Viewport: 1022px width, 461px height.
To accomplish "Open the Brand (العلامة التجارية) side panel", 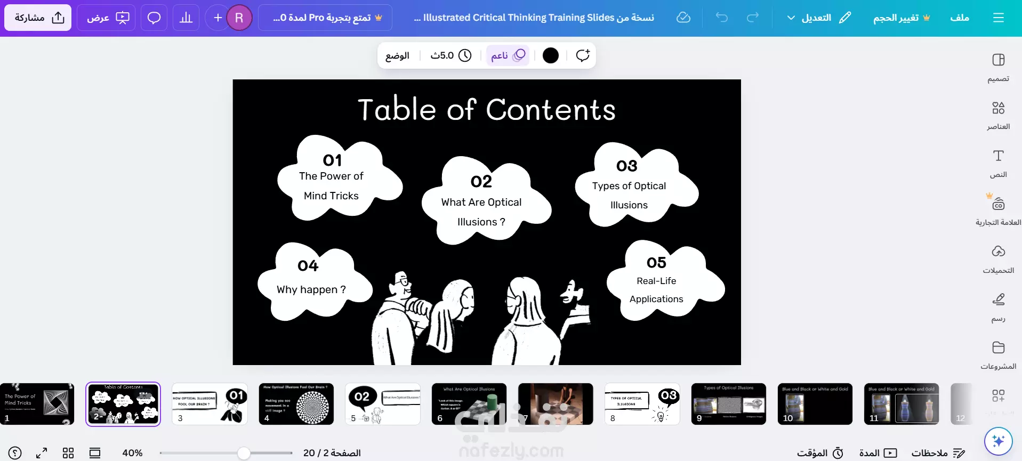I will click(x=998, y=212).
